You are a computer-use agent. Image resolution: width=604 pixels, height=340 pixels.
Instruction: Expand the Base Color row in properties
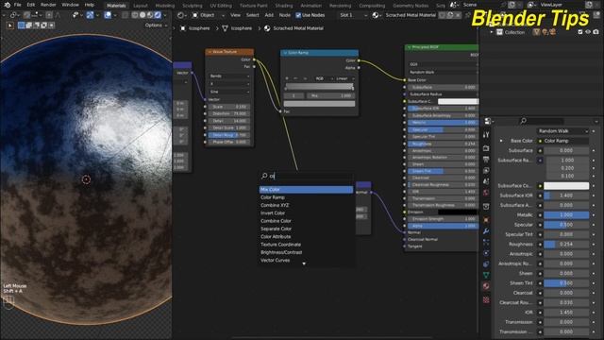[x=501, y=141]
